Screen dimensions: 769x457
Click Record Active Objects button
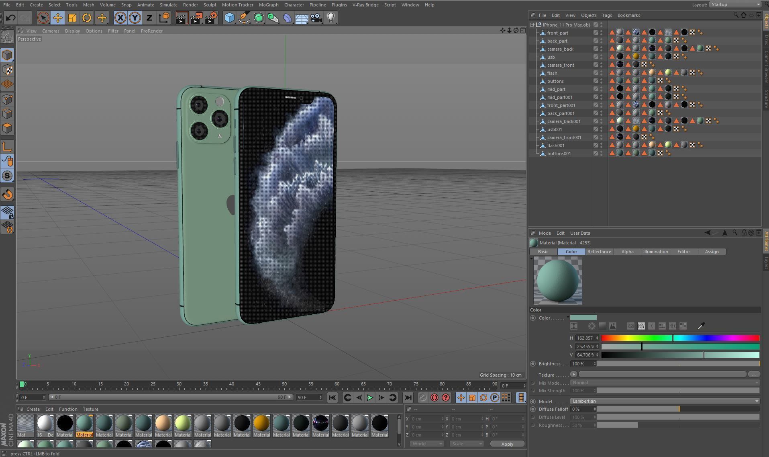click(x=423, y=398)
